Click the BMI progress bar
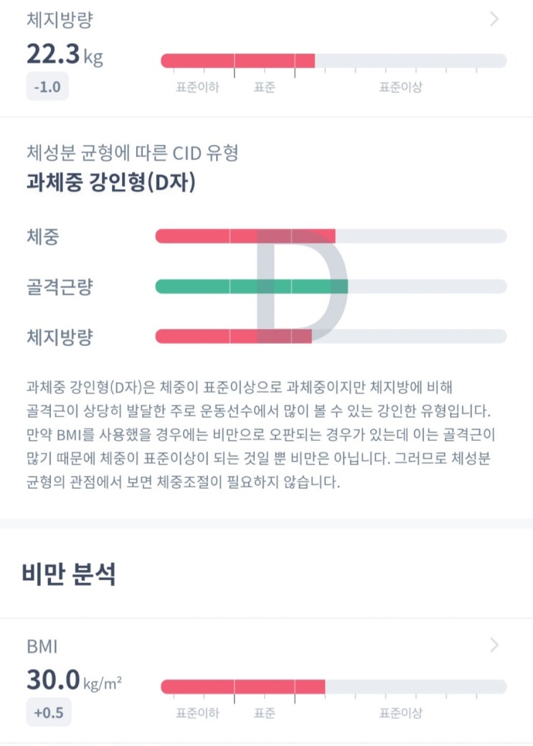533x746 pixels. click(334, 687)
